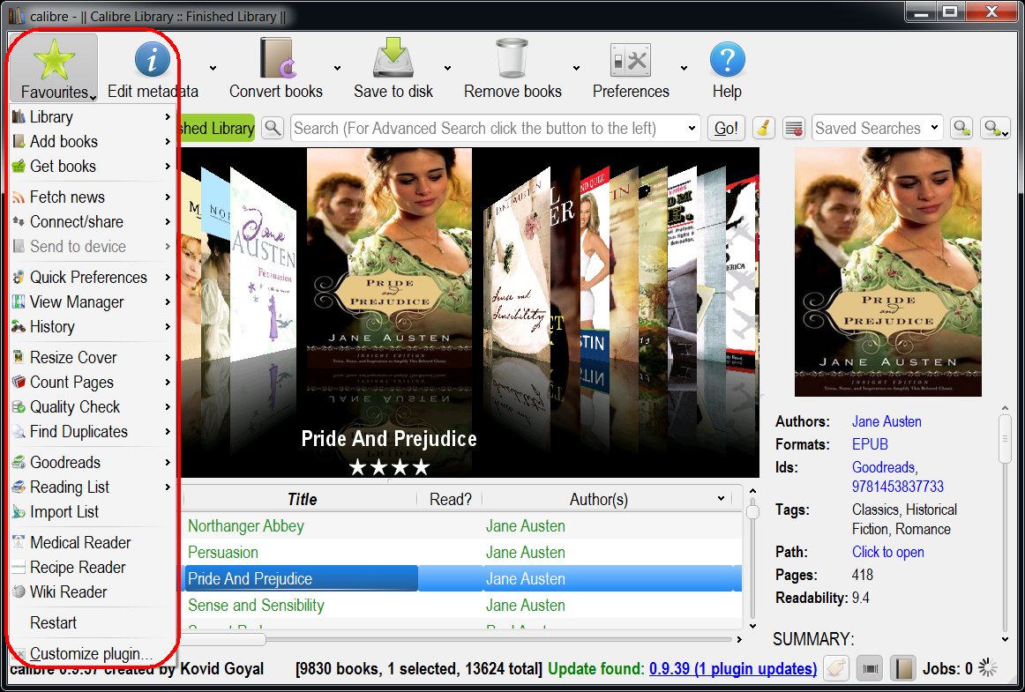Click the 'Click to open' path link
Image resolution: width=1025 pixels, height=692 pixels.
[887, 553]
